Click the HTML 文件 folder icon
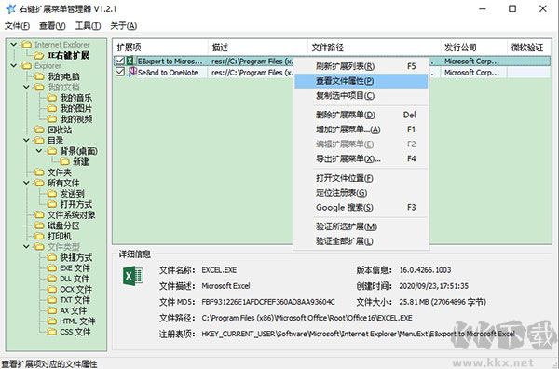This screenshot has width=559, height=369. [51, 321]
